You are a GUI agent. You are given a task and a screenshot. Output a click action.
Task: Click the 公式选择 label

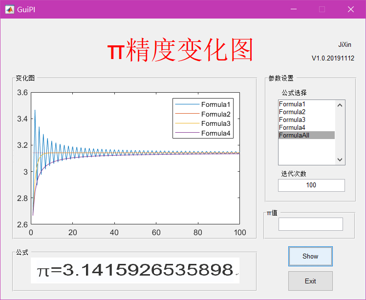point(294,93)
